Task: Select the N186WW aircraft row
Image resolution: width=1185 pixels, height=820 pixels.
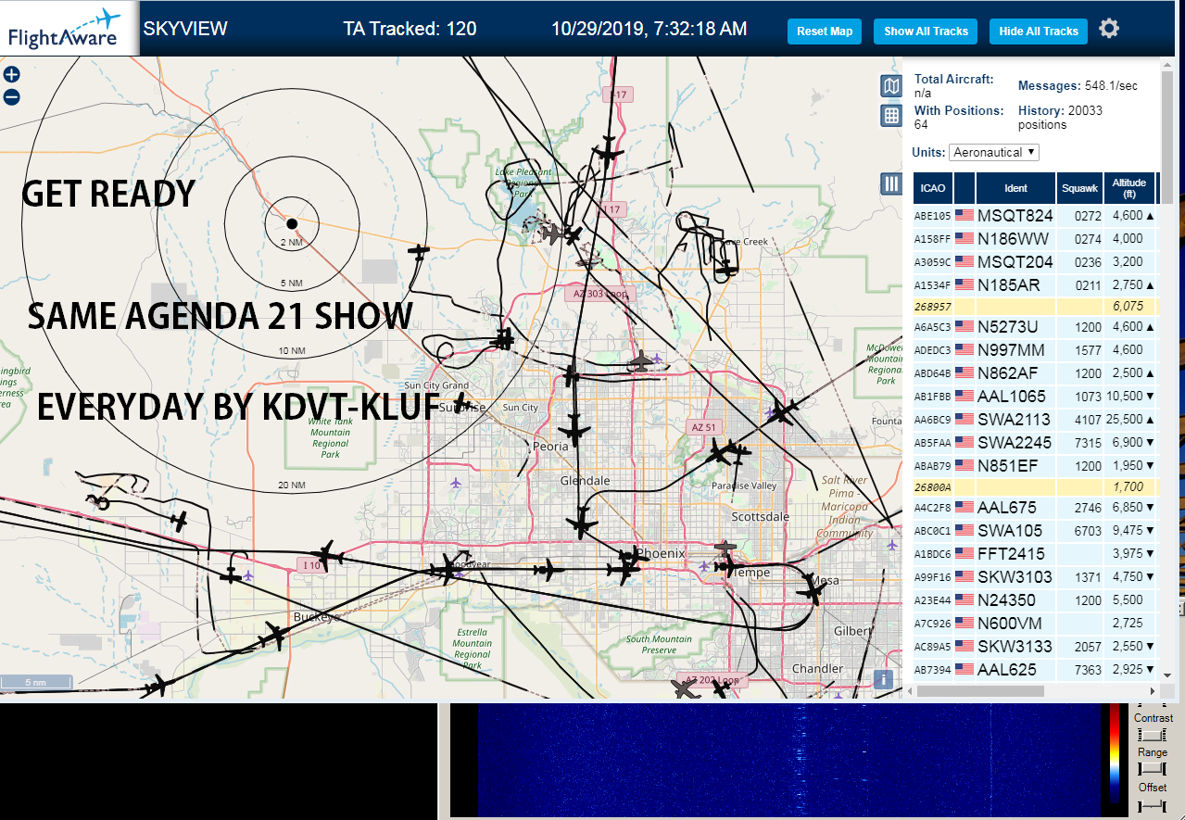Action: pyautogui.click(x=1035, y=238)
